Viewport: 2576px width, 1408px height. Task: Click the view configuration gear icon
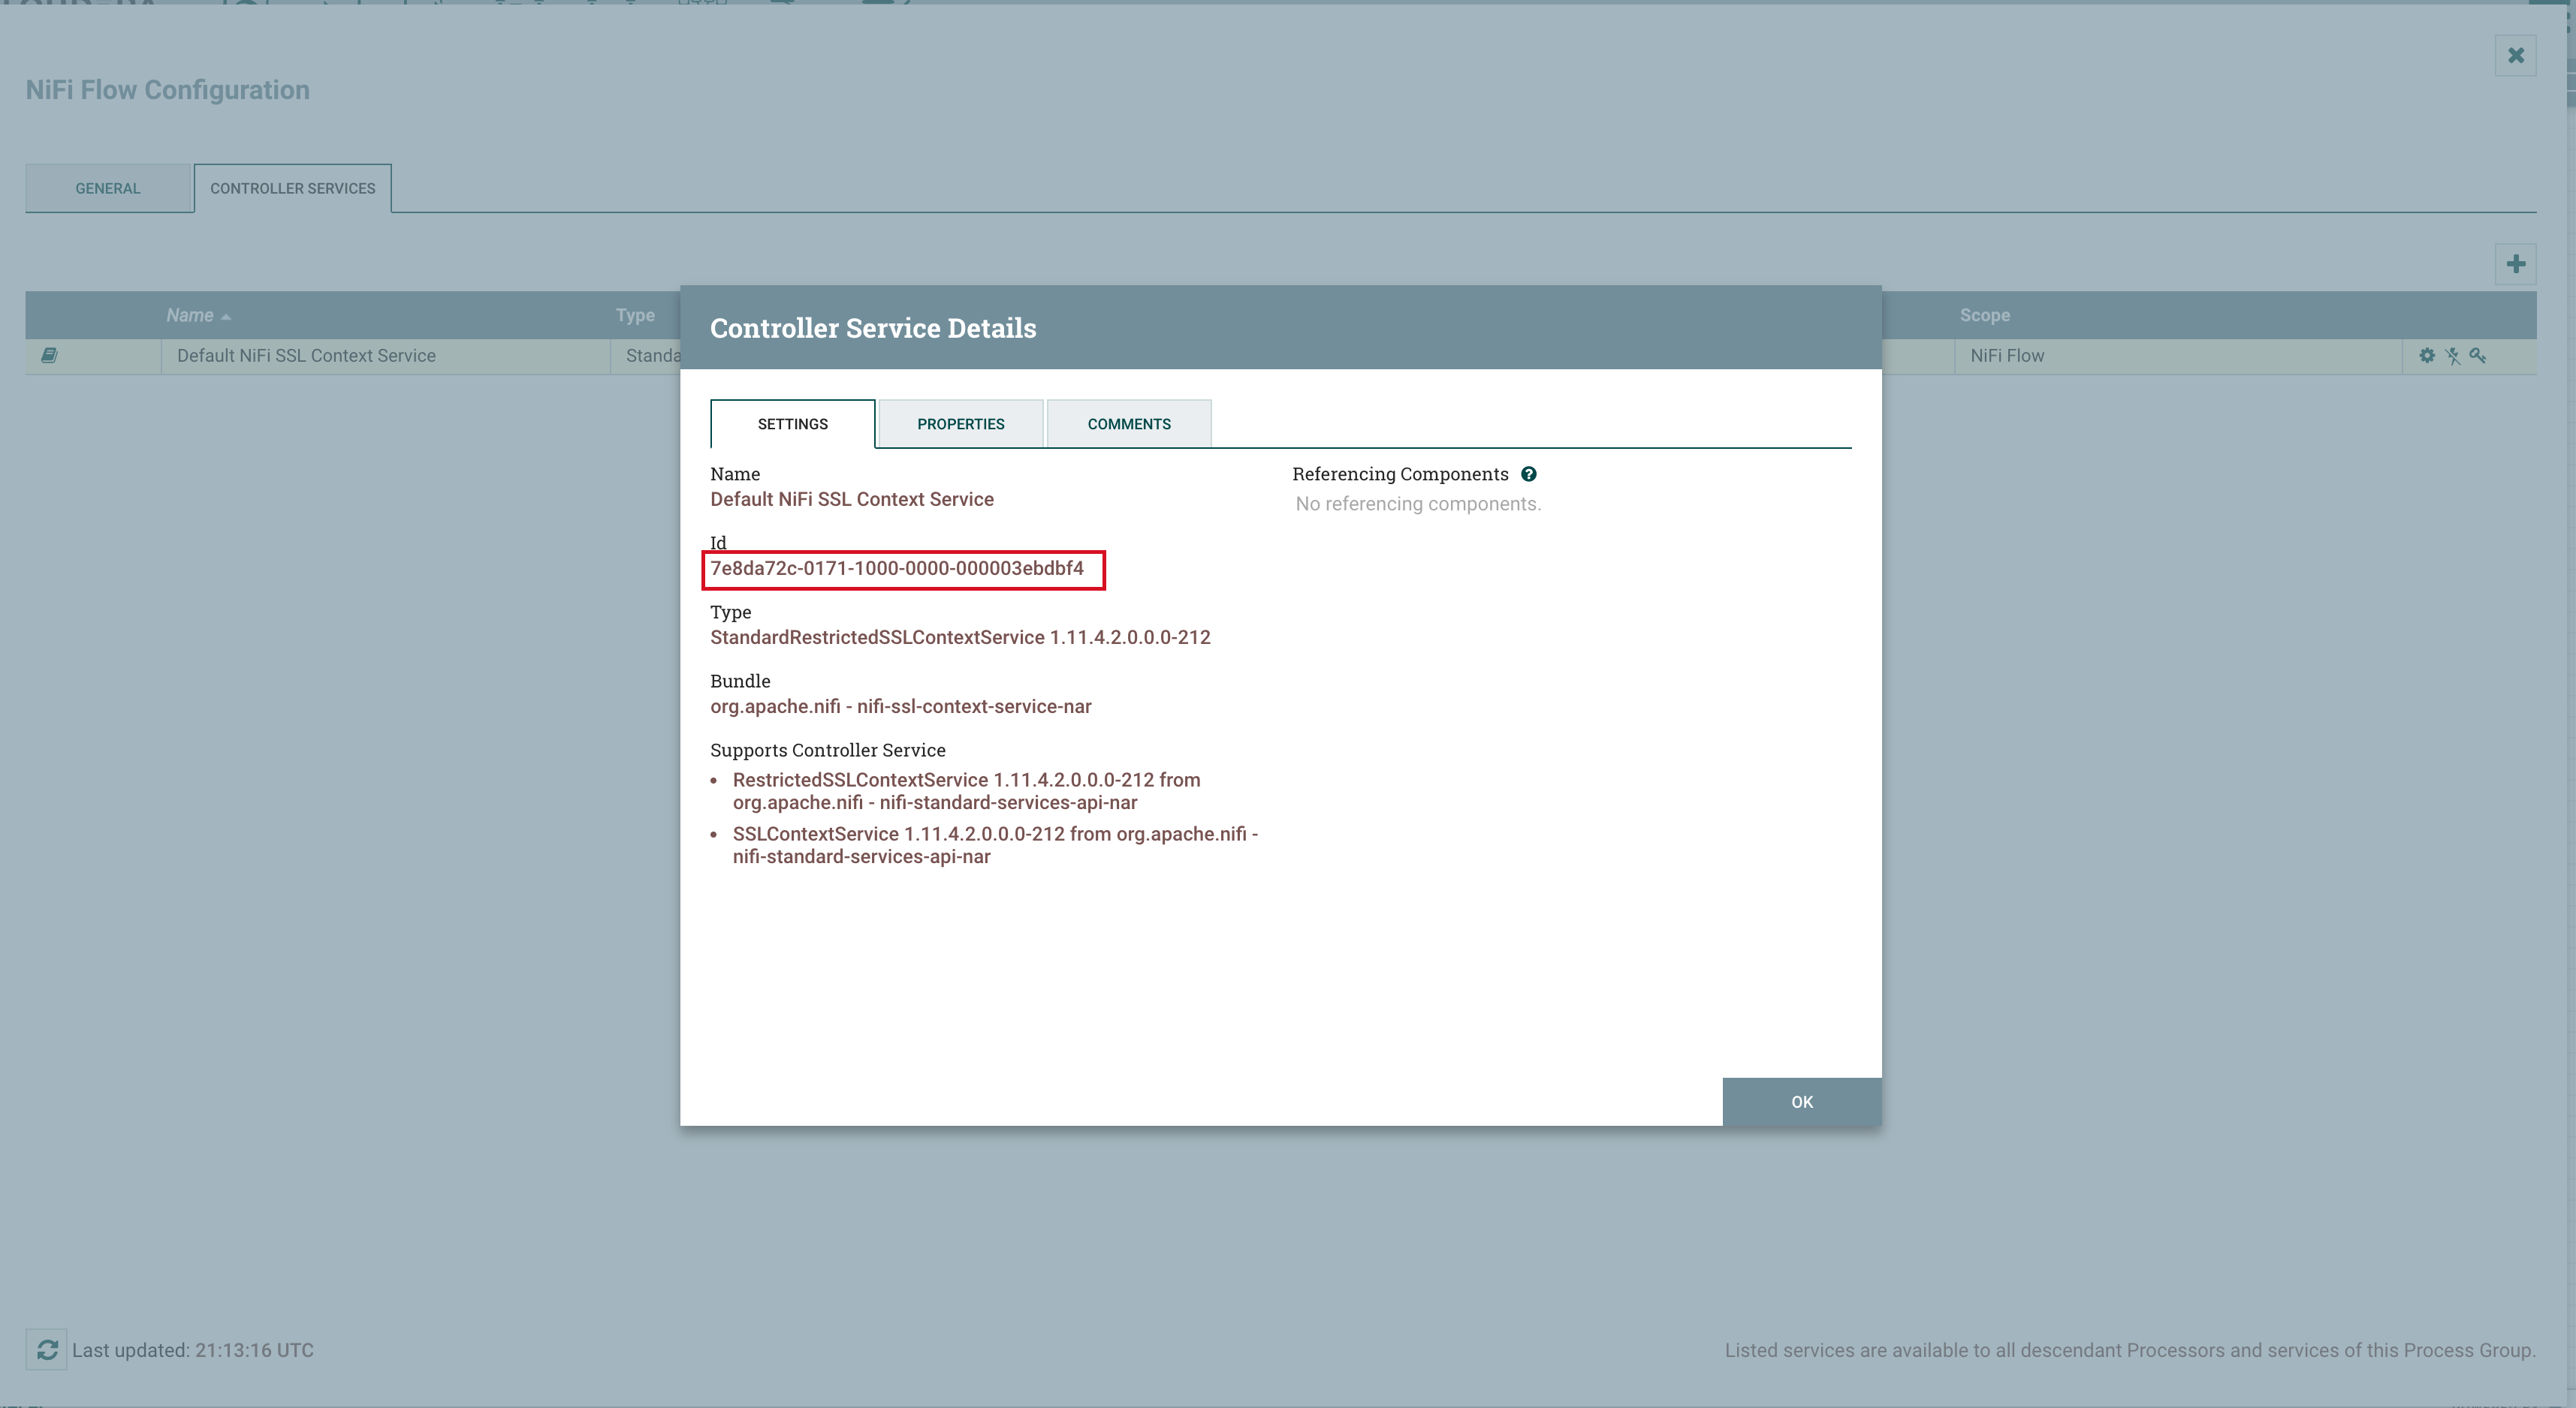[x=2427, y=356]
